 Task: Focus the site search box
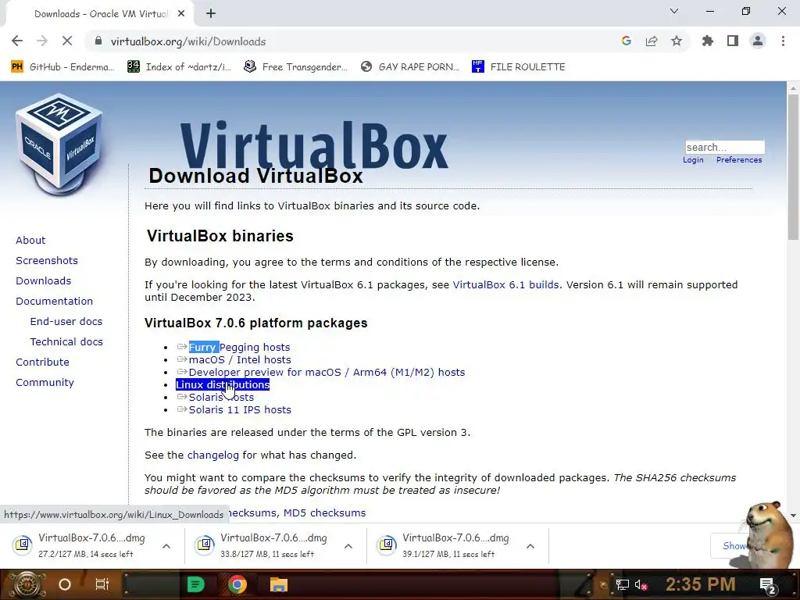tap(724, 148)
